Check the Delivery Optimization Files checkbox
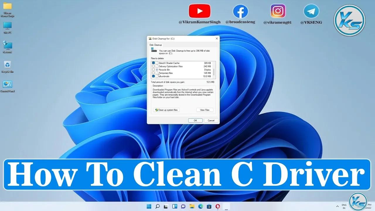Image resolution: width=375 pixels, height=211 pixels. pos(153,66)
